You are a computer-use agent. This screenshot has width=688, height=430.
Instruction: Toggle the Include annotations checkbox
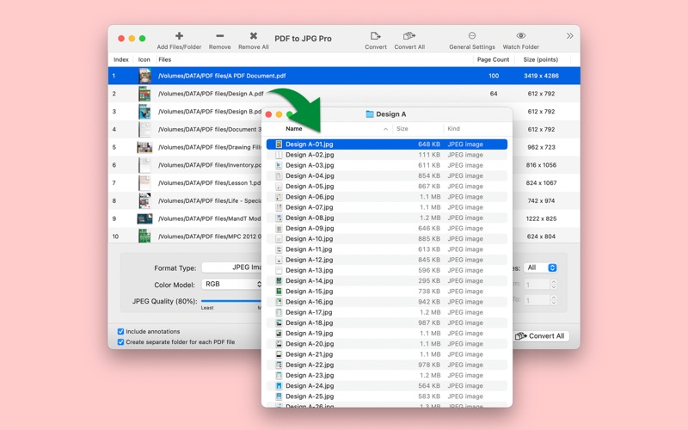(121, 331)
